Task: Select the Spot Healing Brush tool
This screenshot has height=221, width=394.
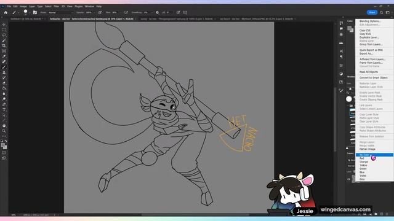Action: tap(4, 61)
